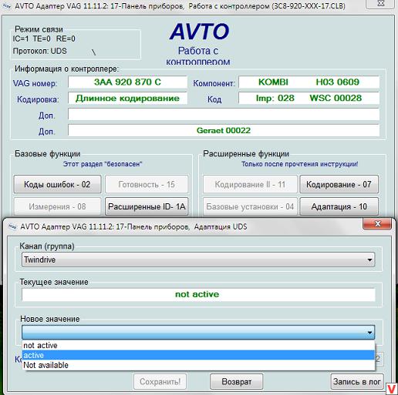Click the Запись в лог button
Viewport: 398px width, 395px height.
357,381
